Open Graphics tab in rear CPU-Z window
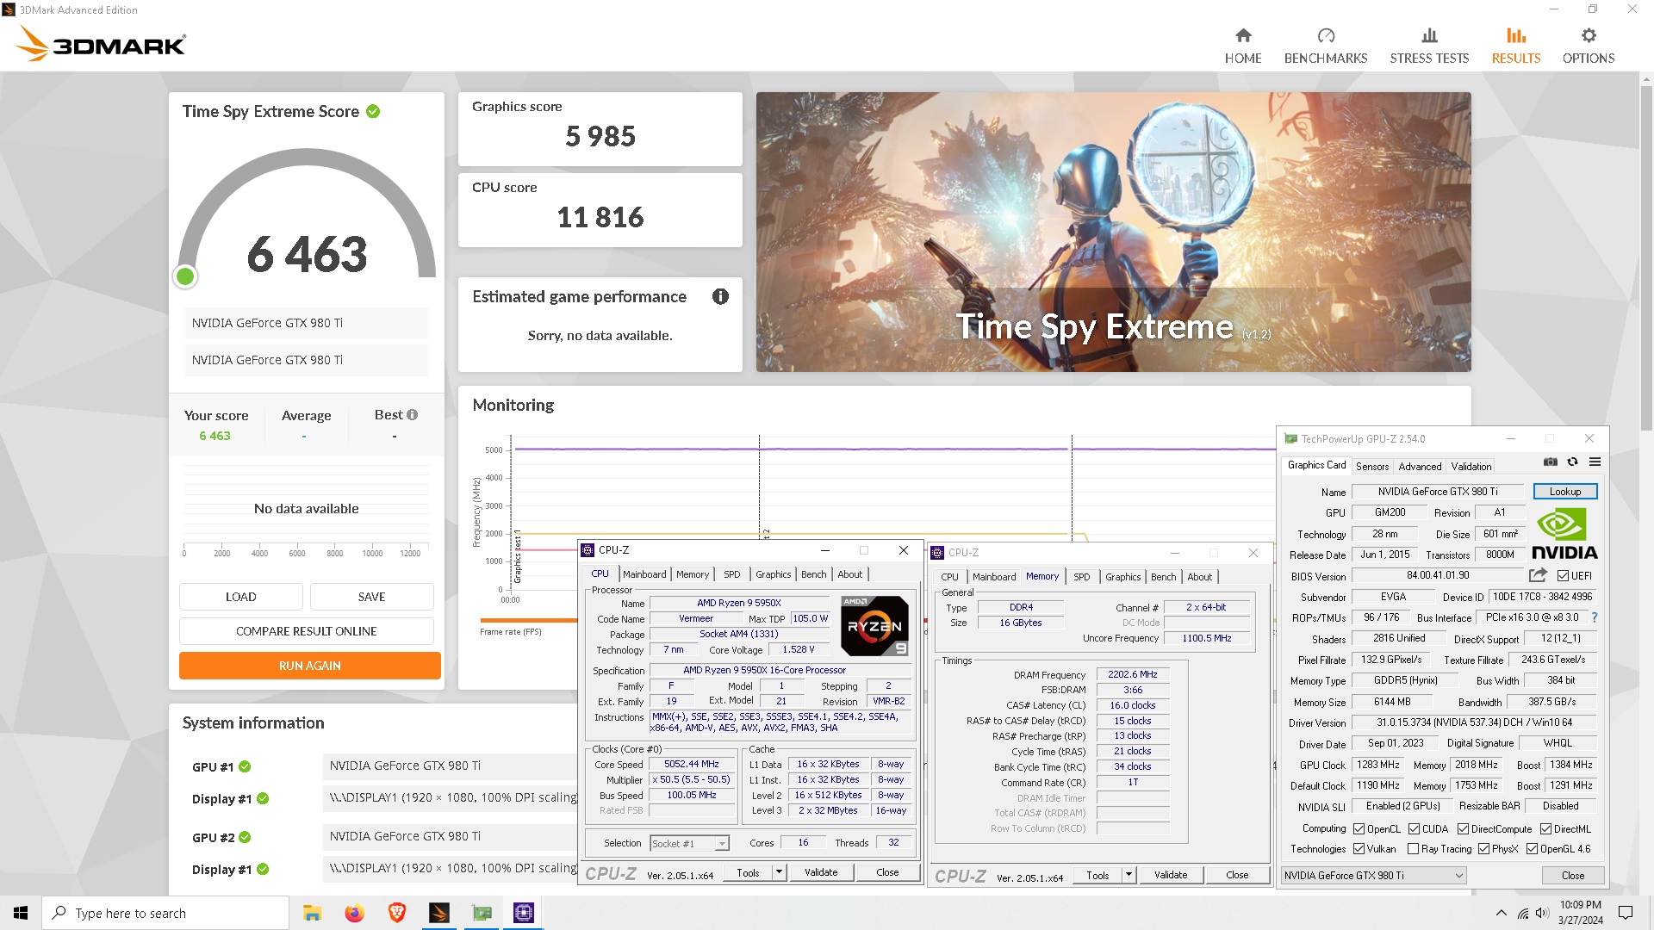 [1122, 577]
